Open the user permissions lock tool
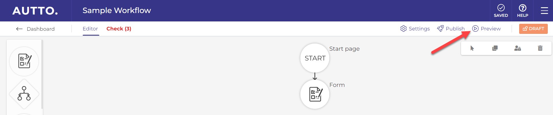 [x=517, y=48]
